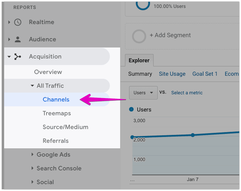Expand the Google Ads submenu
241x191 pixels.
tap(32, 155)
